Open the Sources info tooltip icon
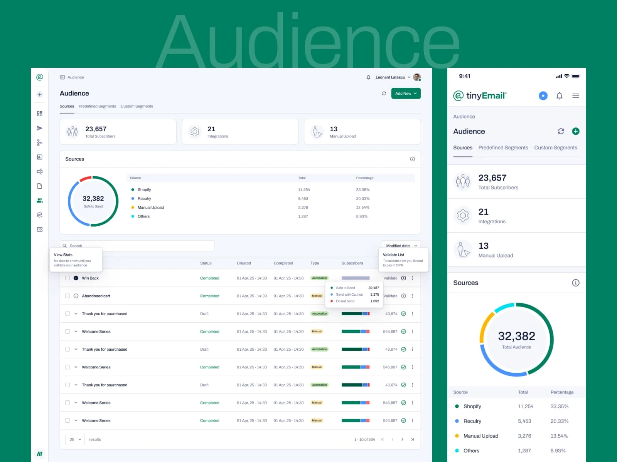 (413, 159)
